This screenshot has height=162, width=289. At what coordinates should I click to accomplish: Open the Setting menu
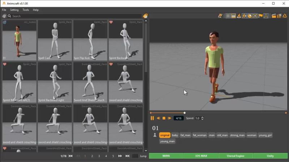[x=14, y=10]
